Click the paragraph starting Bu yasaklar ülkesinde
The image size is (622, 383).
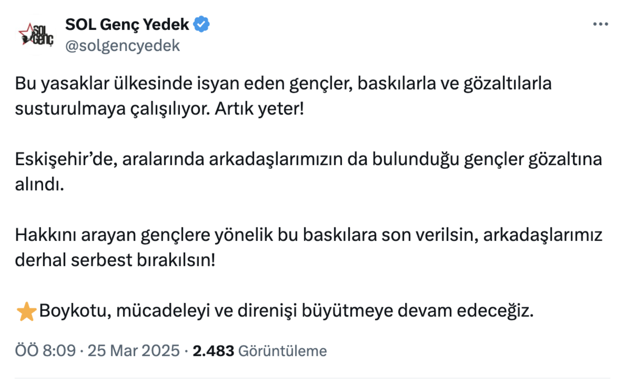pos(283,96)
